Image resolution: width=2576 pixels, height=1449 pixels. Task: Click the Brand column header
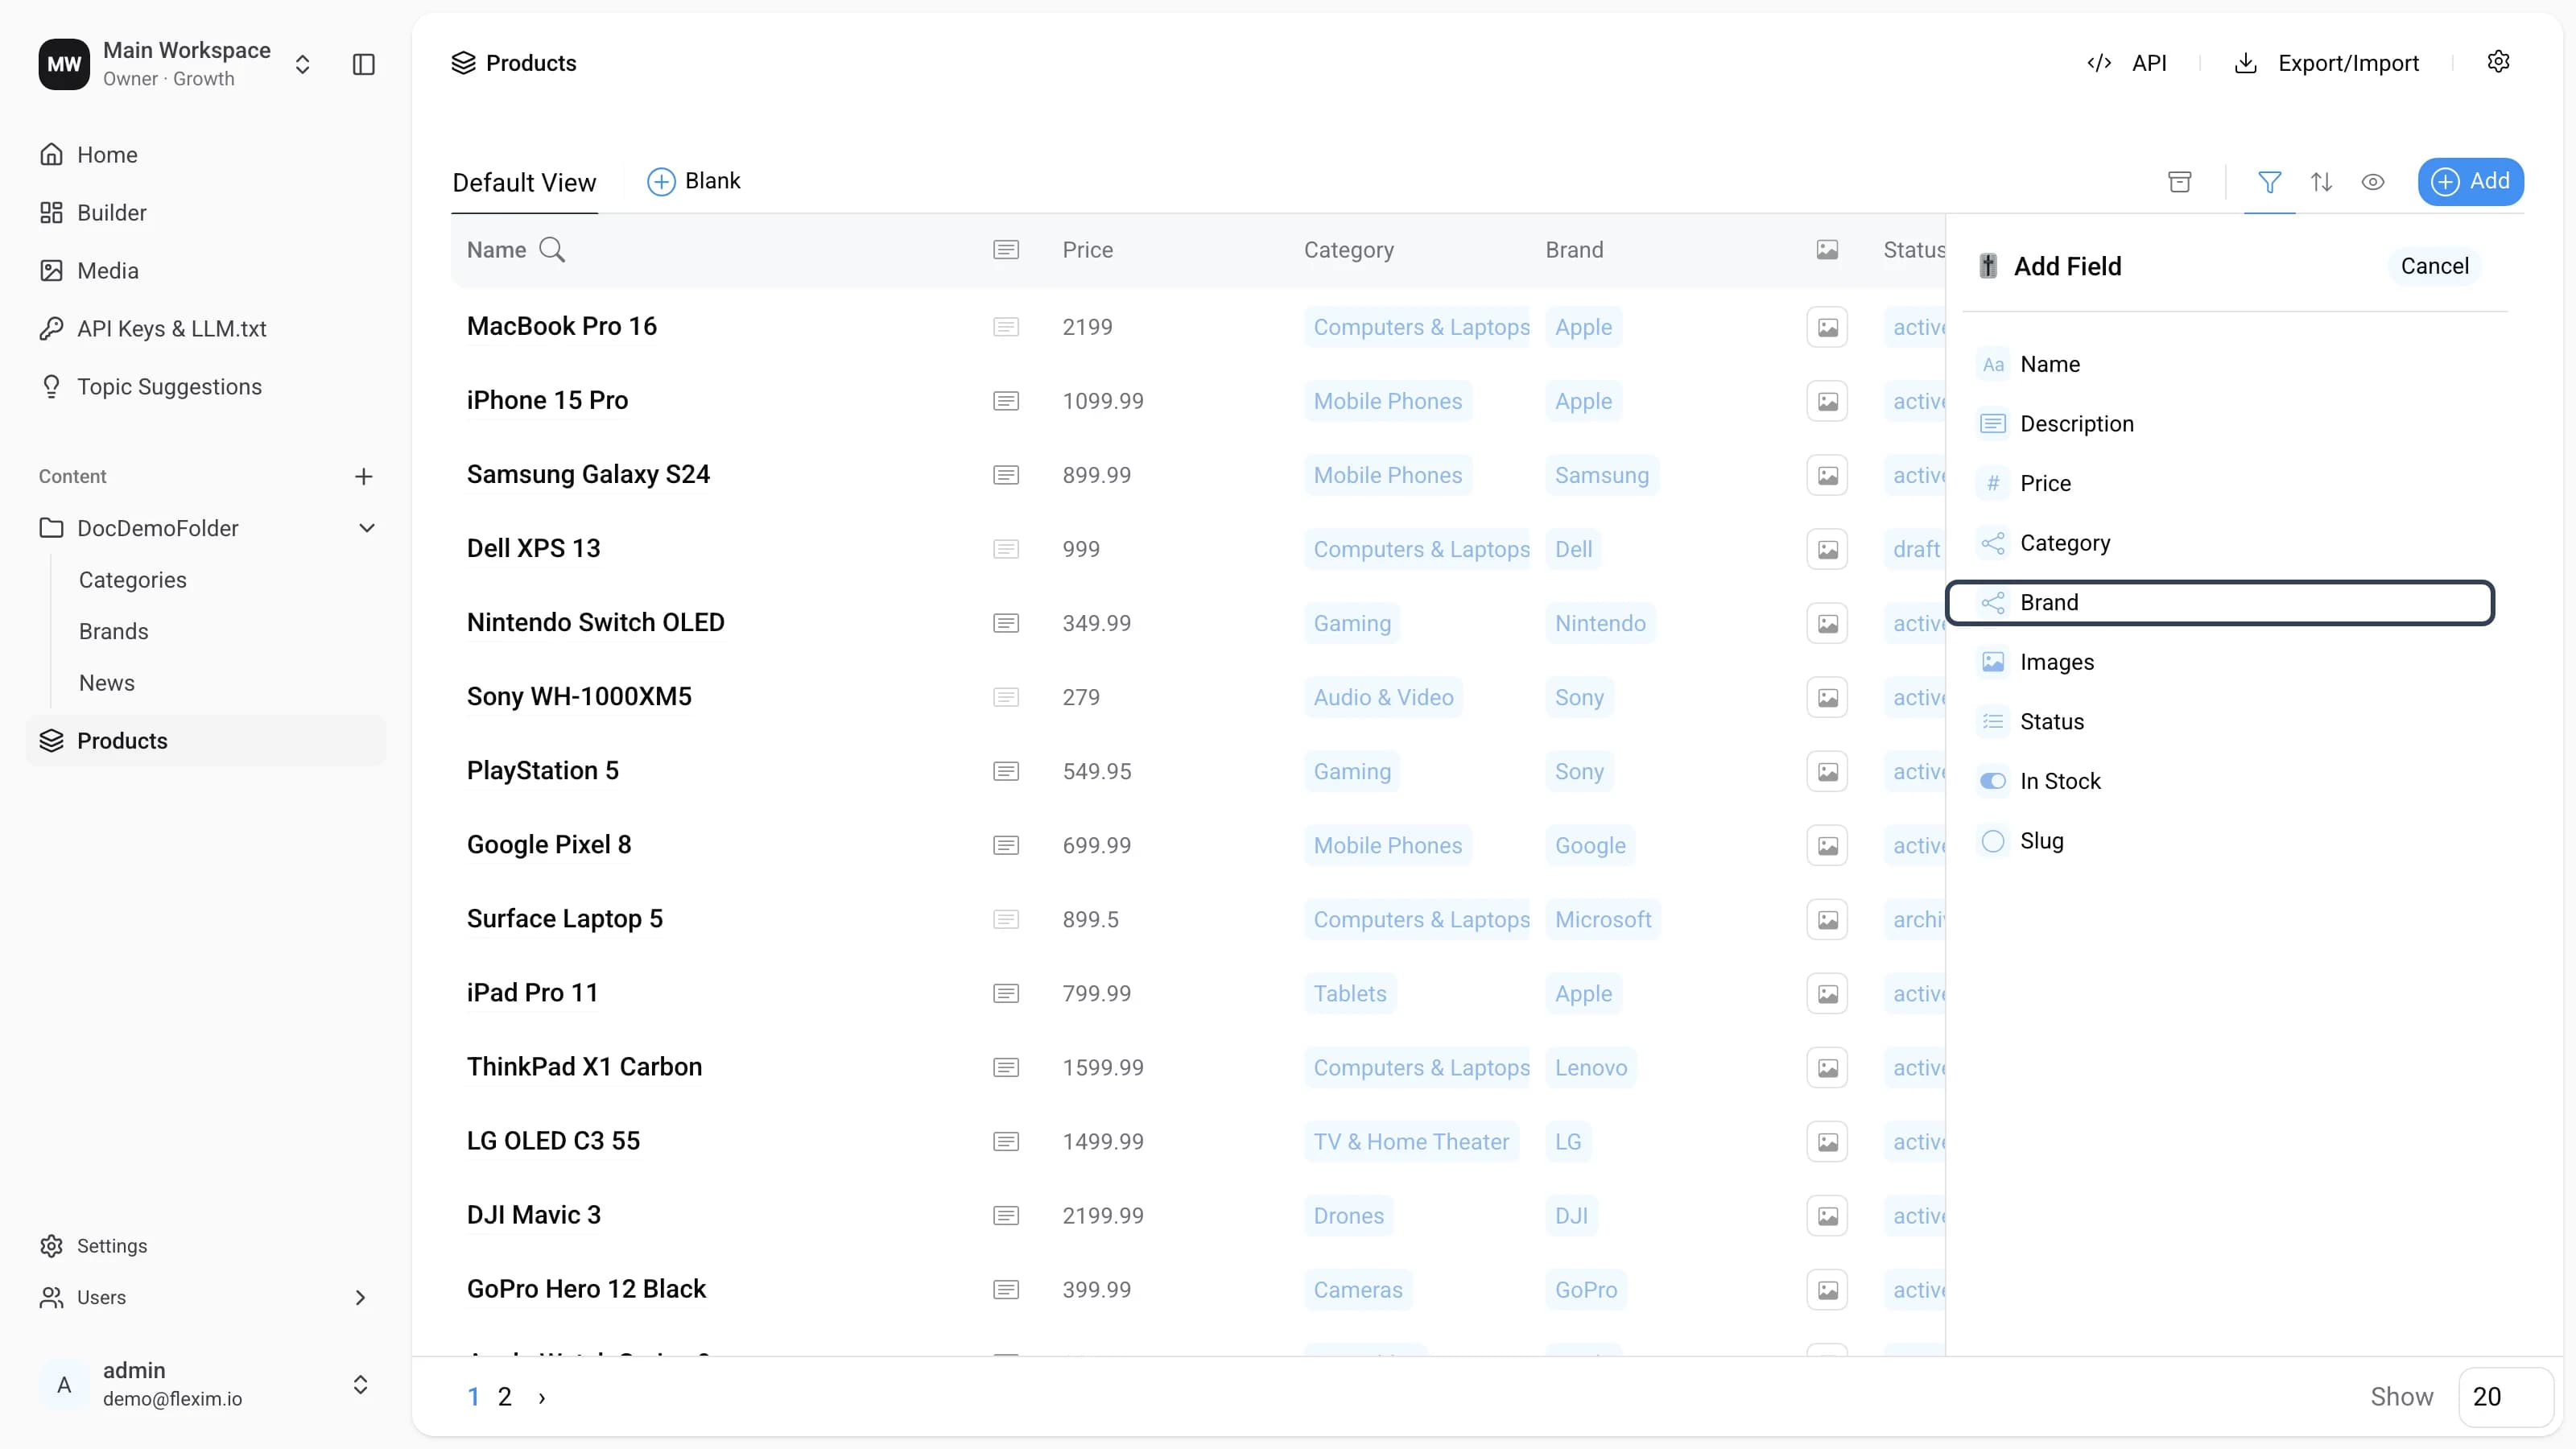tap(1574, 250)
